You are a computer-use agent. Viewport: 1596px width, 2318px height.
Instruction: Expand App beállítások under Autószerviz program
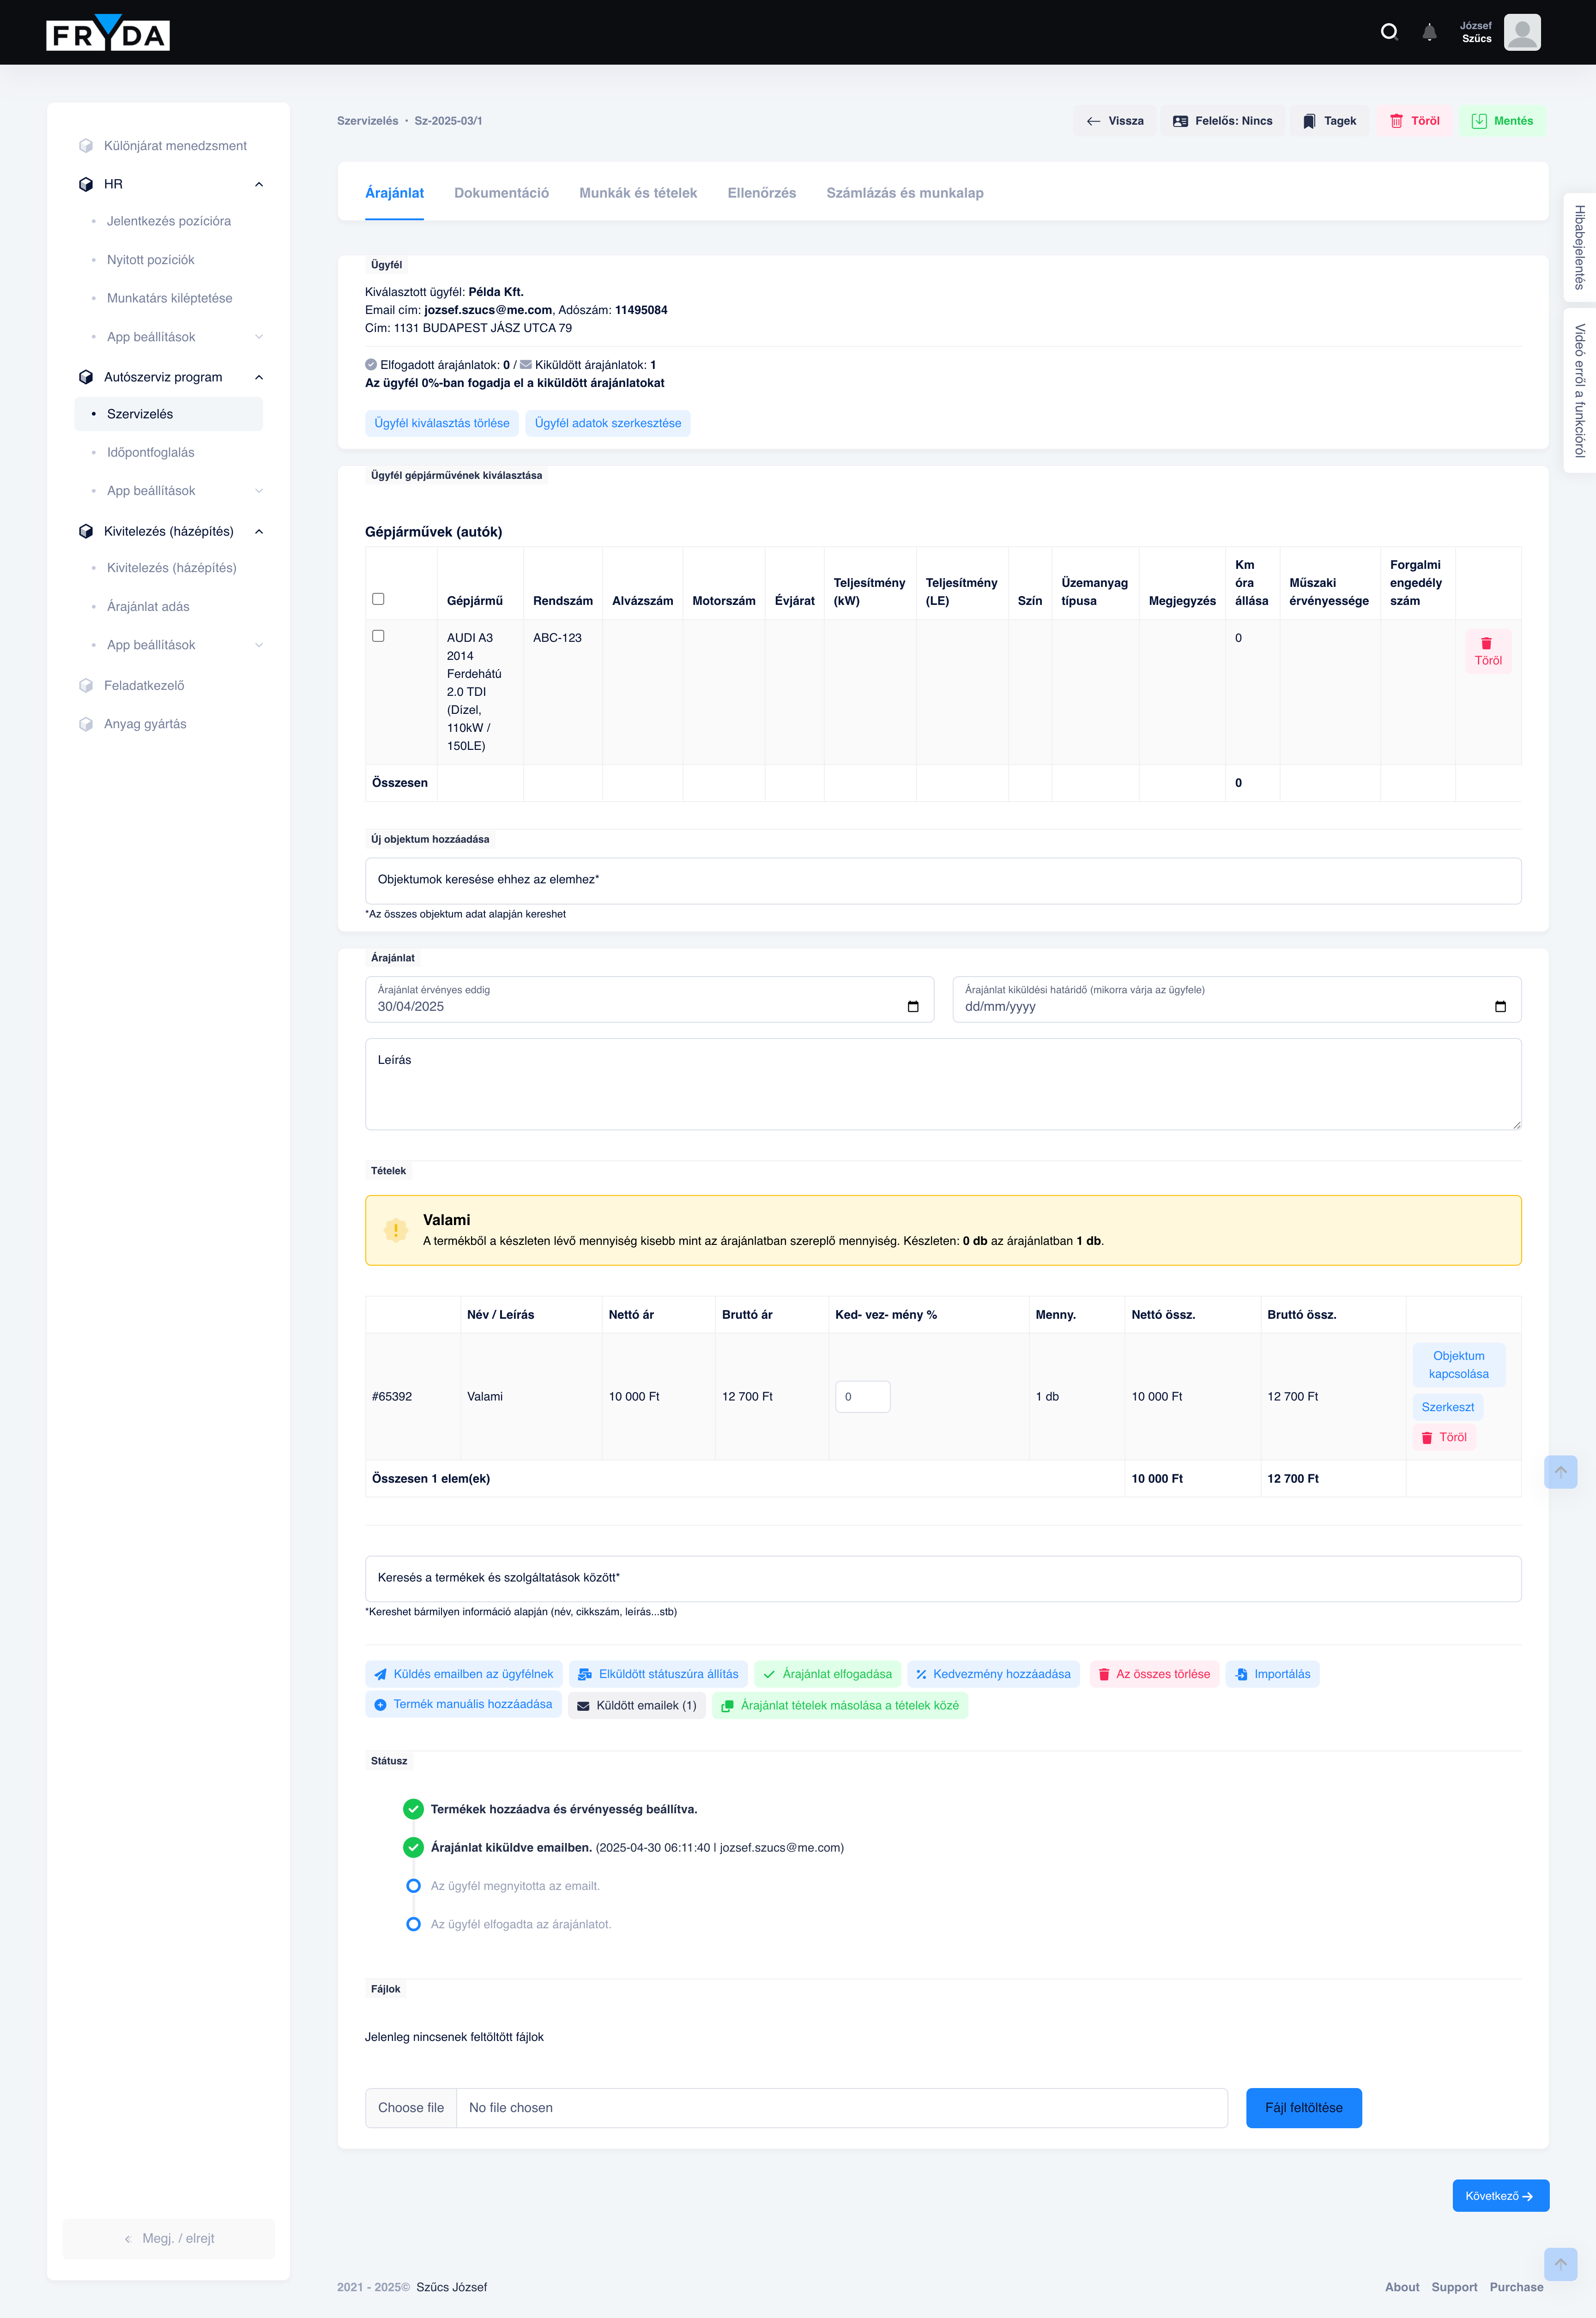[259, 491]
